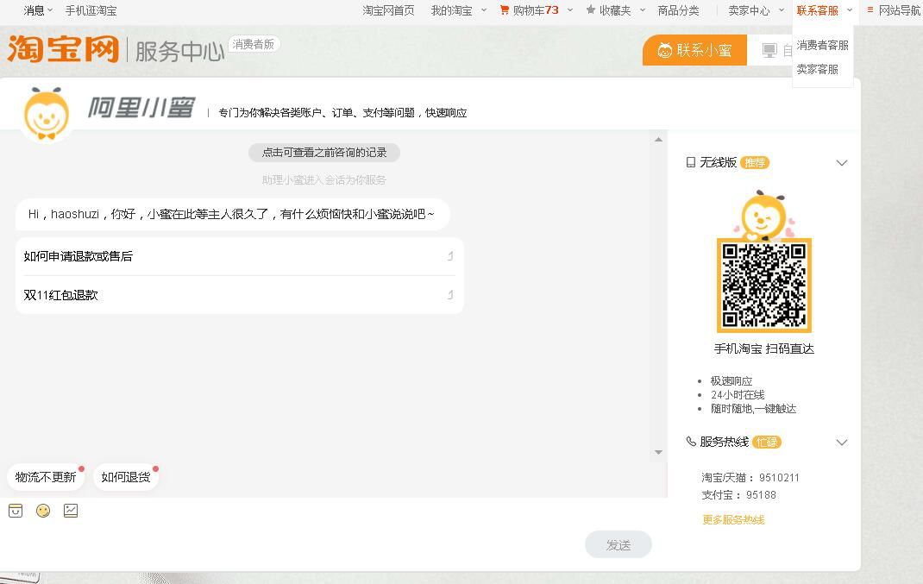The image size is (923, 584).
Task: Click the QR code image
Action: pyautogui.click(x=764, y=286)
